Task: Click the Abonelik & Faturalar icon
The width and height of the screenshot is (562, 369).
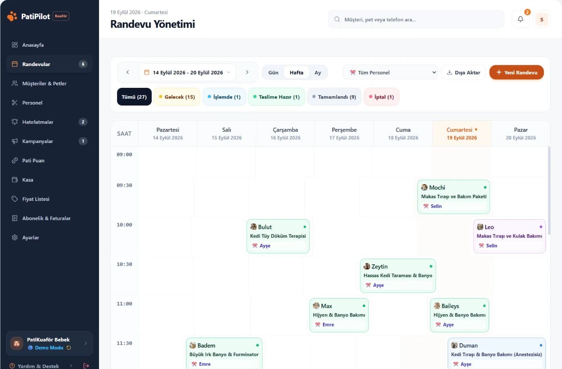Action: coord(14,218)
